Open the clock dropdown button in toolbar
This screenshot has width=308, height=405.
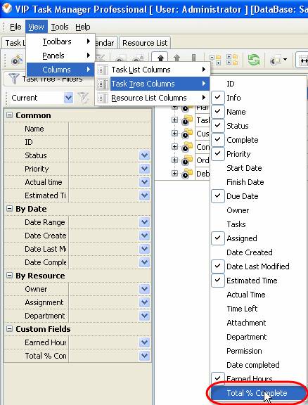coord(278,60)
